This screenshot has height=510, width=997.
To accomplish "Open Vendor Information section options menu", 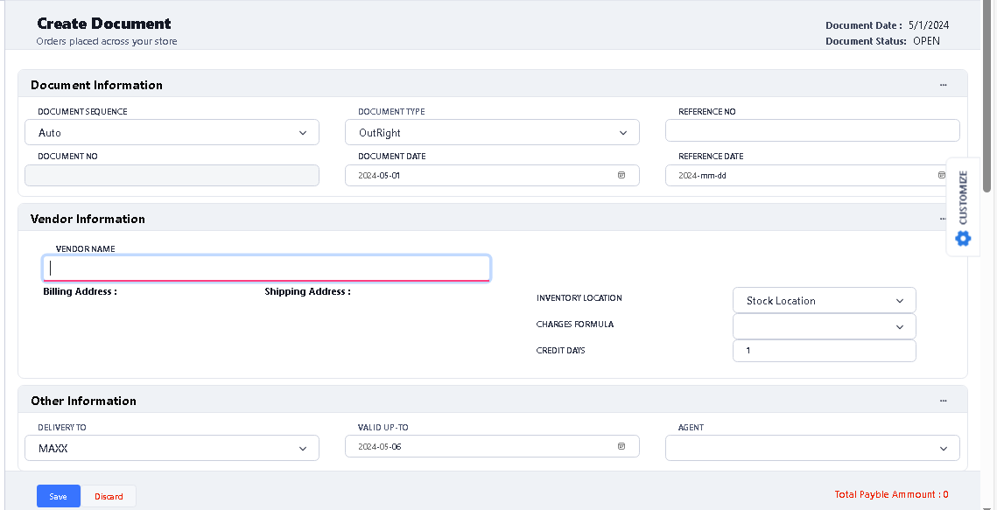I will coord(943,219).
